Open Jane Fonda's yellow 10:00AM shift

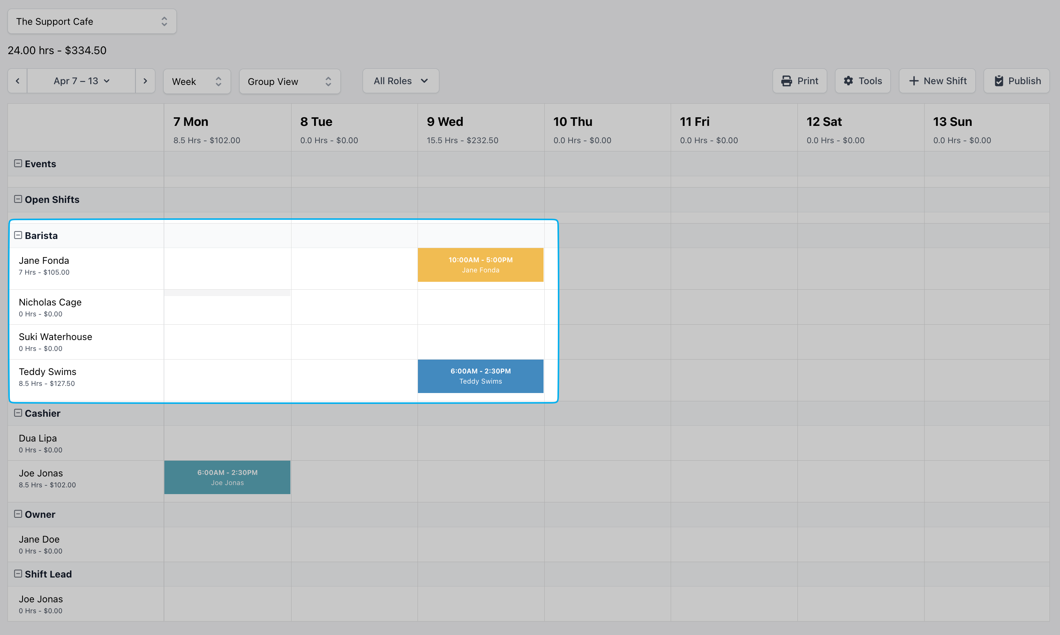(x=480, y=265)
